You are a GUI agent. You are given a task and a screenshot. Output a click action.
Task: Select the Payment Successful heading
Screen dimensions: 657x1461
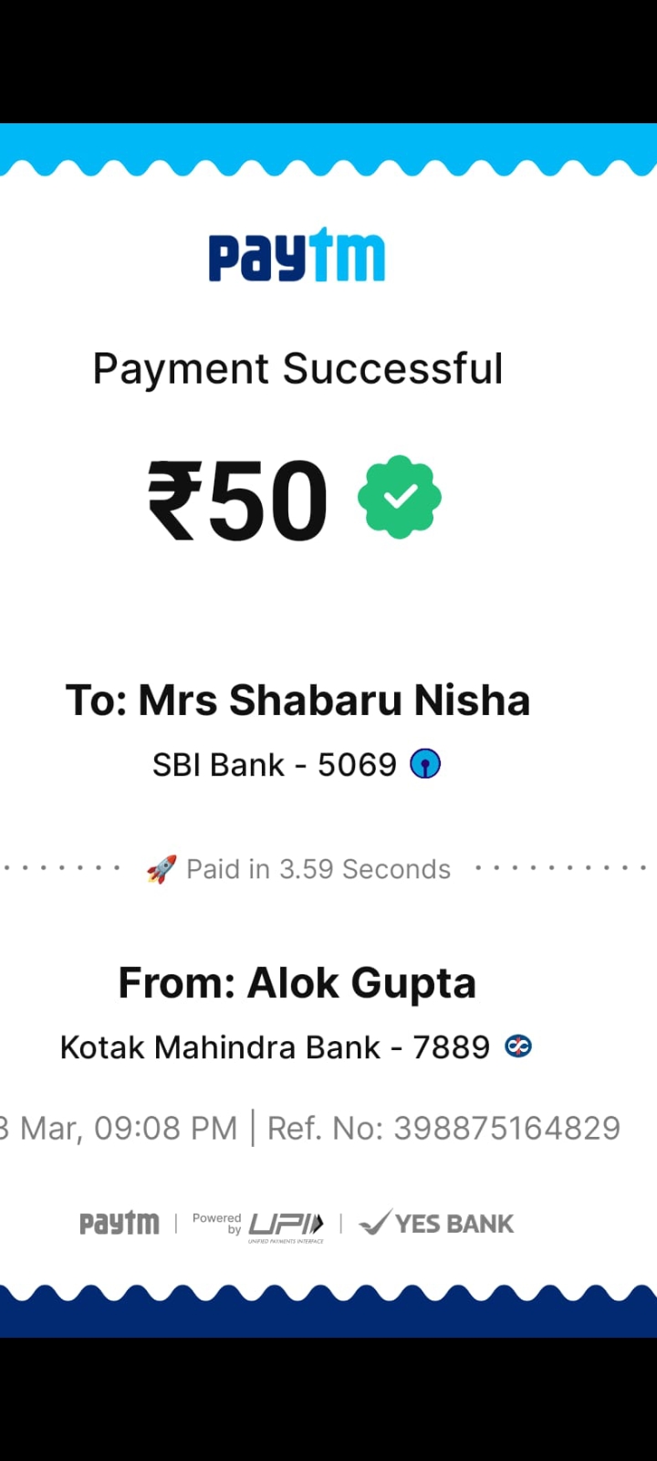pyautogui.click(x=297, y=369)
